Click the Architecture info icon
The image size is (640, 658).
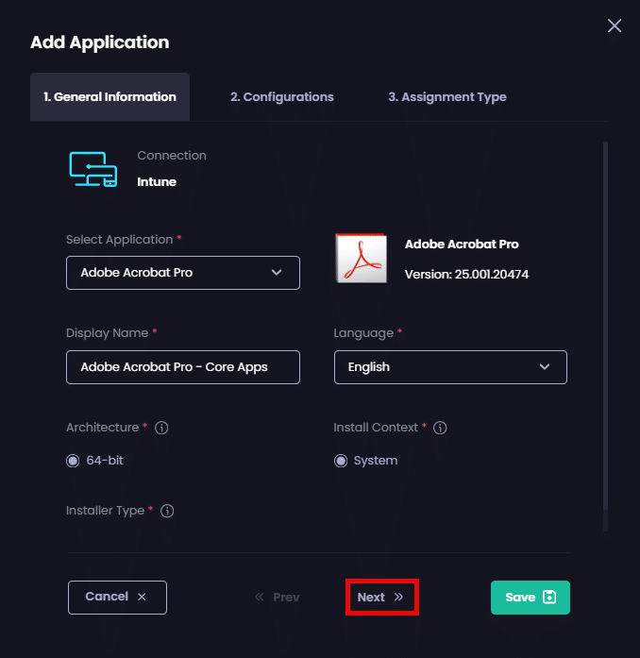pos(161,429)
